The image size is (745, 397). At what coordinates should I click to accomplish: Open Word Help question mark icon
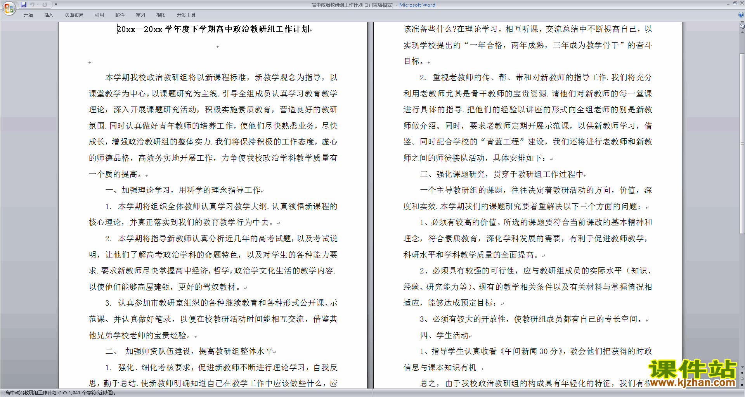click(x=741, y=15)
